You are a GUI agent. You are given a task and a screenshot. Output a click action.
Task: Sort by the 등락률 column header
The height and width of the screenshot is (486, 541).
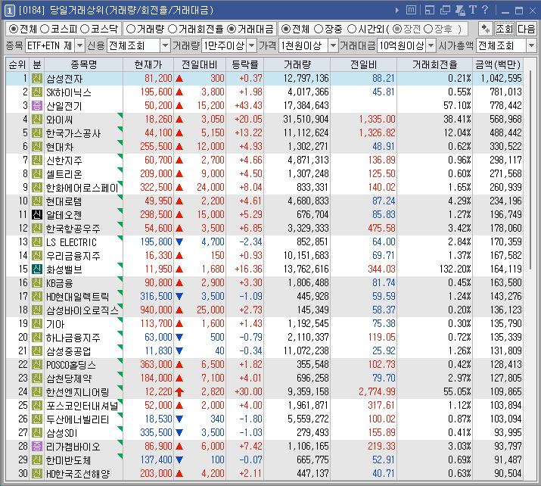tap(244, 64)
